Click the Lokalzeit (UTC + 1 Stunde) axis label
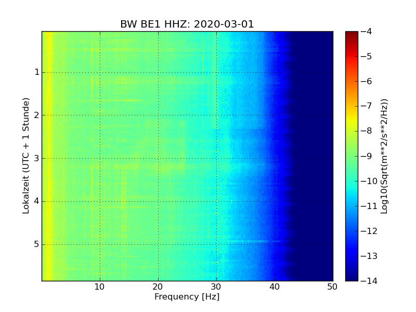The image size is (416, 312). 25,156
